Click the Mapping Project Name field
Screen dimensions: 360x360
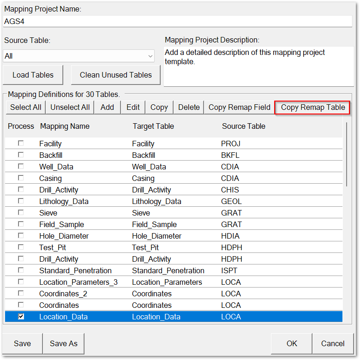[x=178, y=21]
